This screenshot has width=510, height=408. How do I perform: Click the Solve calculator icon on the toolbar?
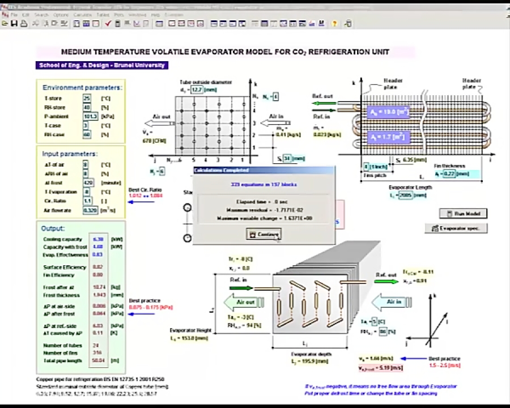116,23
